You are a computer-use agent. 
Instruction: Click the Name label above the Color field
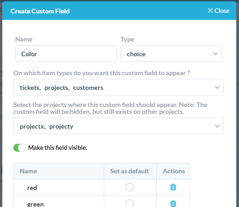[x=24, y=39]
